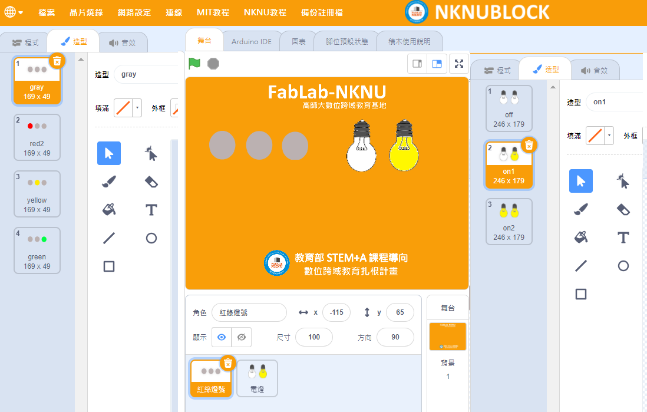
Task: Select the on2 costume
Action: click(509, 222)
